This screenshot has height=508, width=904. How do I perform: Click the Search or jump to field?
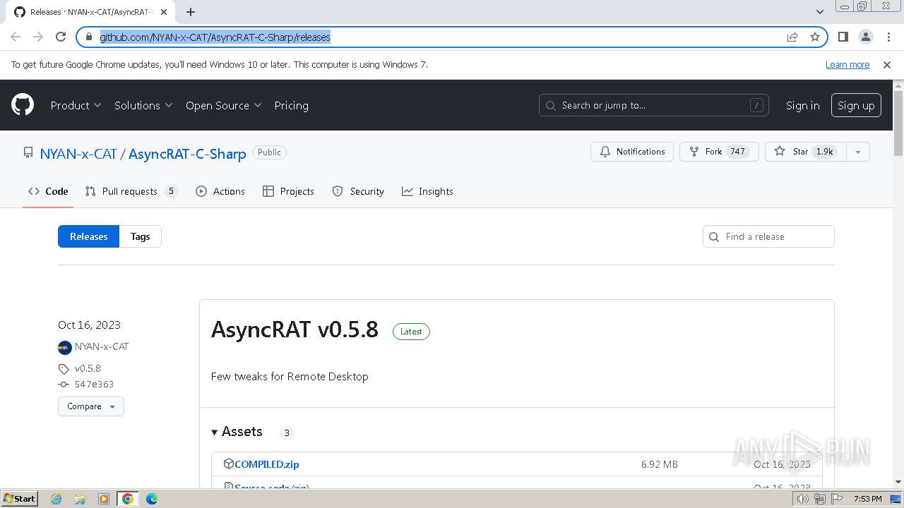pyautogui.click(x=654, y=105)
